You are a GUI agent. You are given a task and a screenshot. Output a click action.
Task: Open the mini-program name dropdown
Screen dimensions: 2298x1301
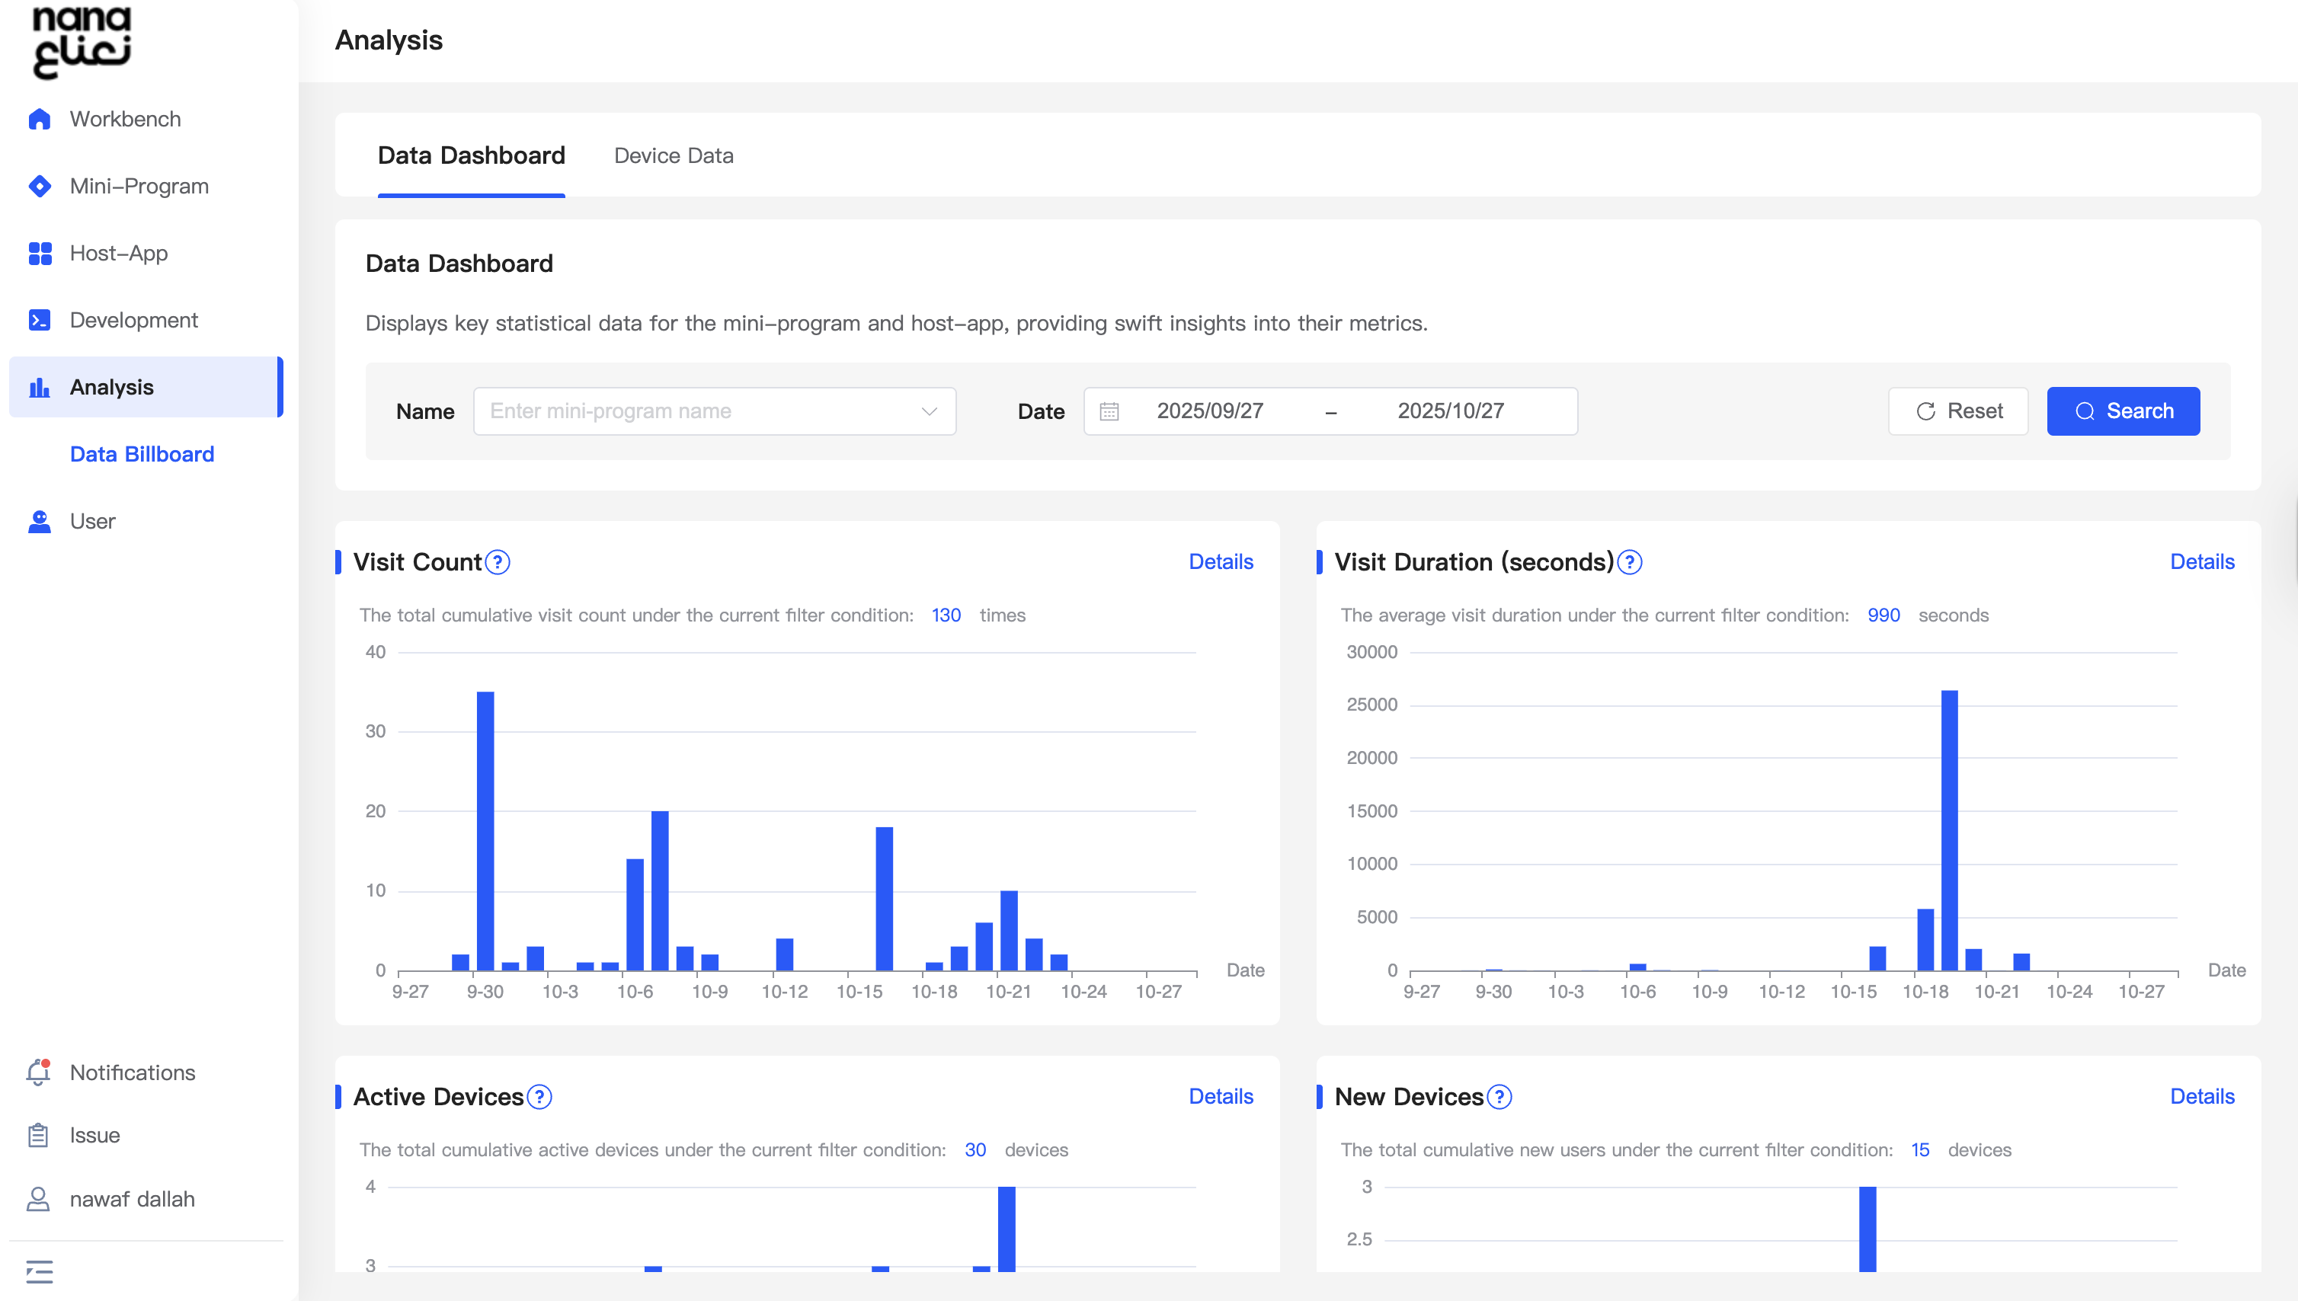coord(714,411)
